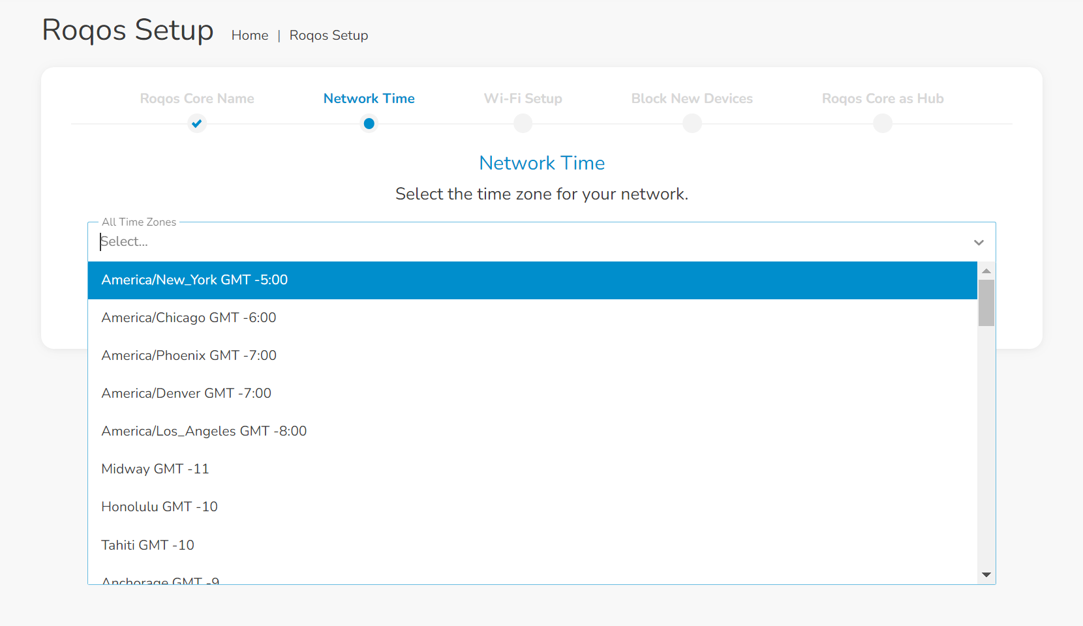This screenshot has width=1083, height=626.
Task: Click the completed checkmark under Roqos Core Name
Action: tap(197, 123)
